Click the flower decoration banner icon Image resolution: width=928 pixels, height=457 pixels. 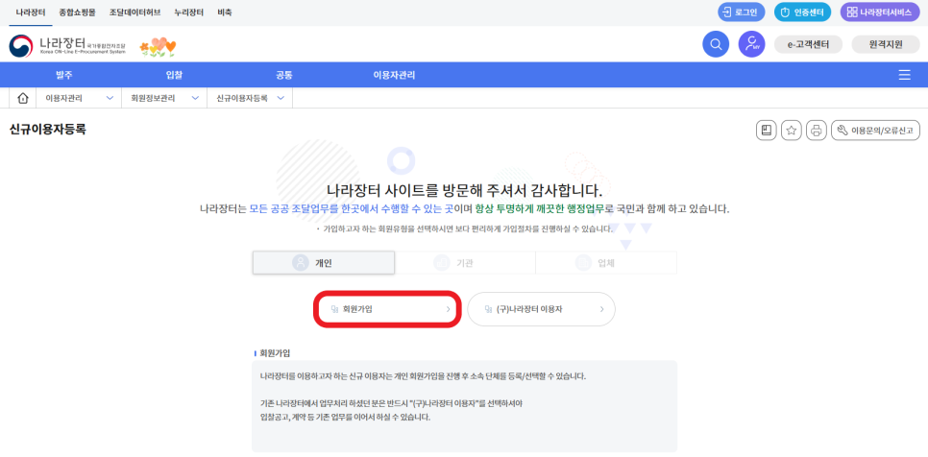158,47
